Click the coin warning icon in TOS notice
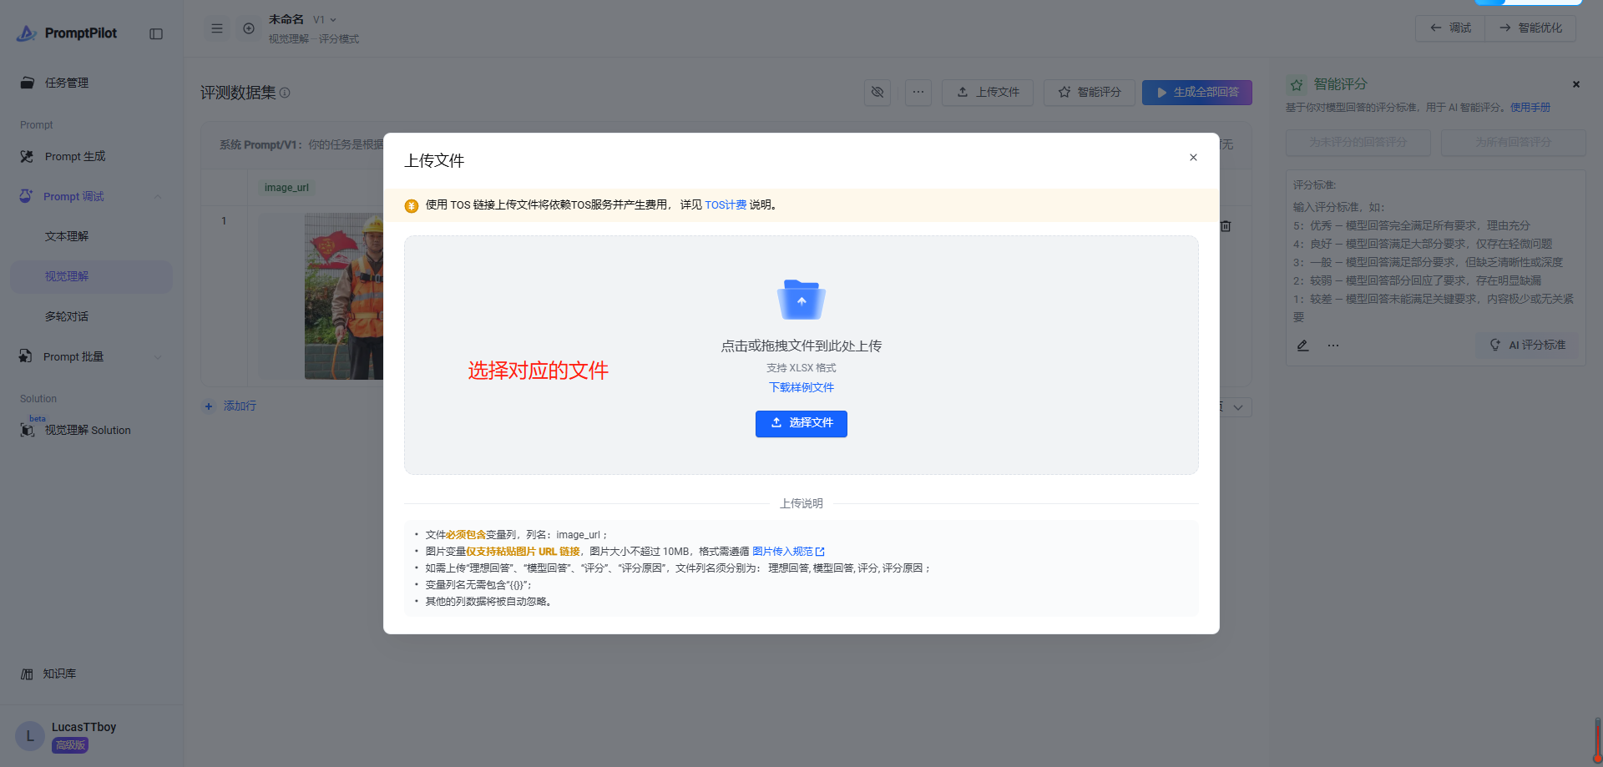Screen dimensions: 1603x767 click(x=412, y=206)
